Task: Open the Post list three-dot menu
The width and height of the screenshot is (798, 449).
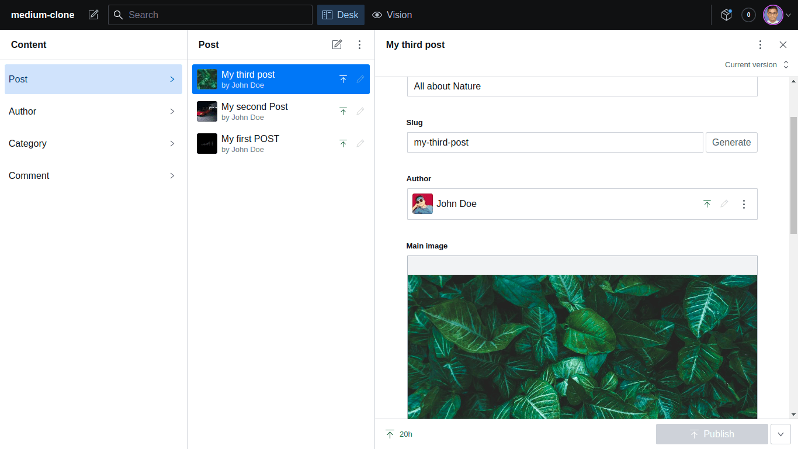Action: pyautogui.click(x=359, y=44)
